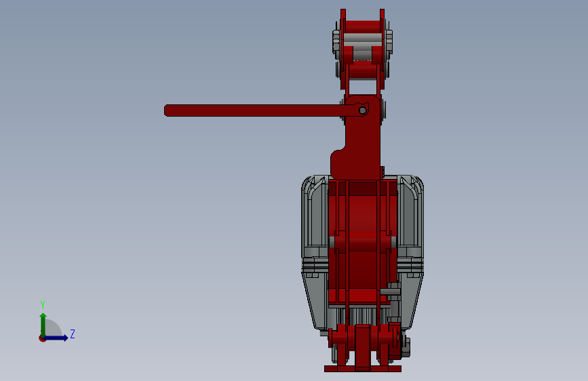Click the red origin ball of the axis triad
The width and height of the screenshot is (588, 381).
coord(42,338)
